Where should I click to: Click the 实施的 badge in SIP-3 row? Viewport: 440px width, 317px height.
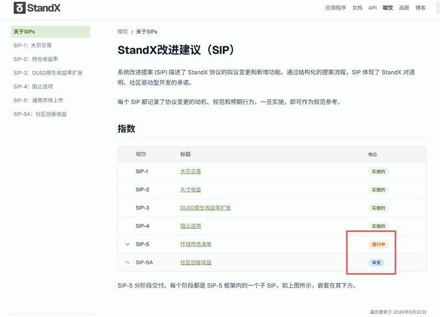pyautogui.click(x=378, y=208)
